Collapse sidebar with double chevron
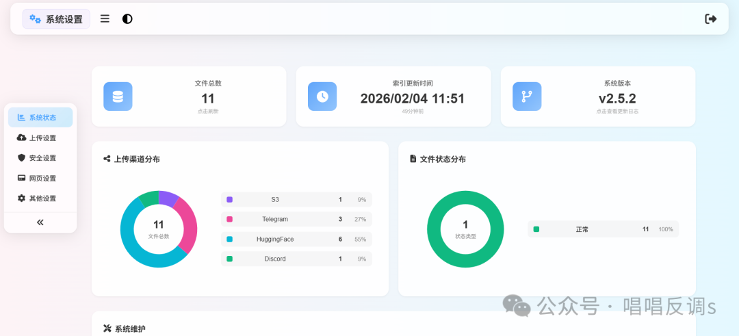The height and width of the screenshot is (336, 739). tap(40, 222)
